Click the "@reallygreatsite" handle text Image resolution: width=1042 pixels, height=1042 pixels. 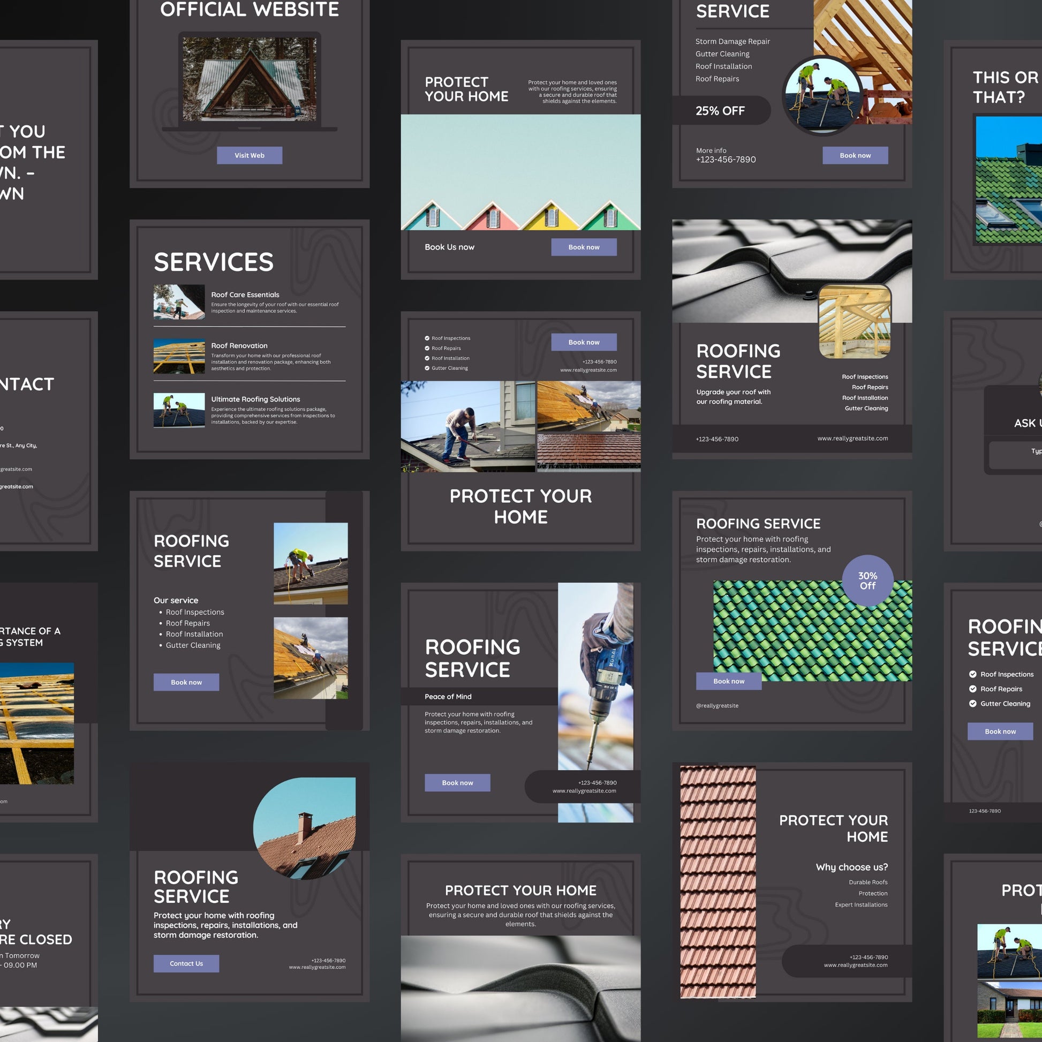[x=717, y=705]
